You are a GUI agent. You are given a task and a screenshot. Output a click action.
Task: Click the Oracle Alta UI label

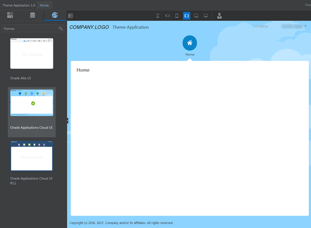coord(20,78)
